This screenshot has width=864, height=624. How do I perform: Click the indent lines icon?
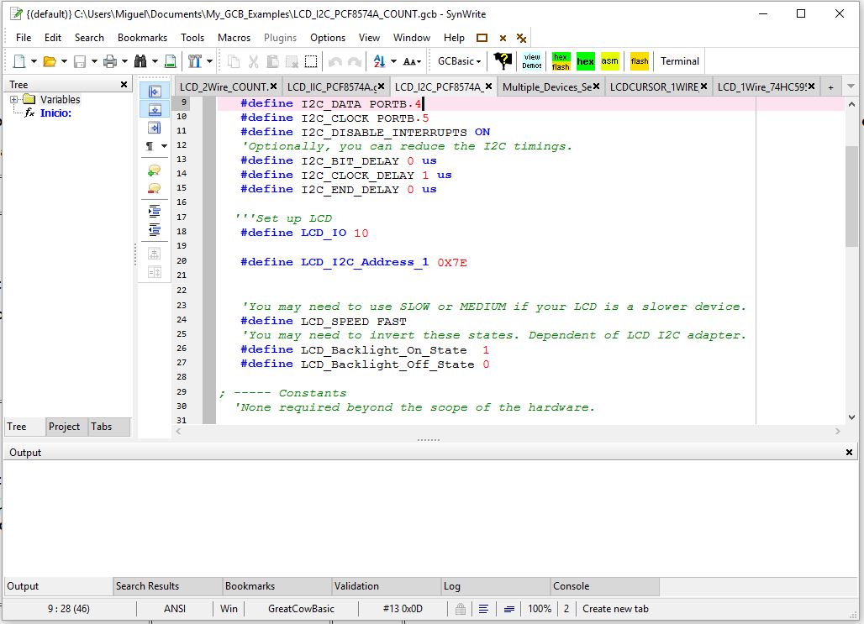tap(155, 212)
